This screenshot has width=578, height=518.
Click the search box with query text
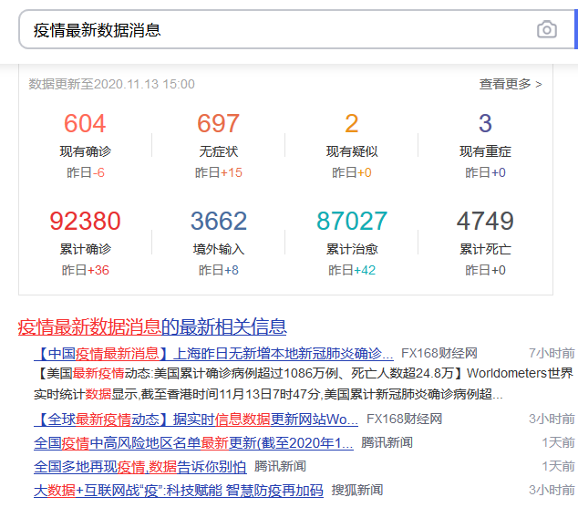click(274, 30)
